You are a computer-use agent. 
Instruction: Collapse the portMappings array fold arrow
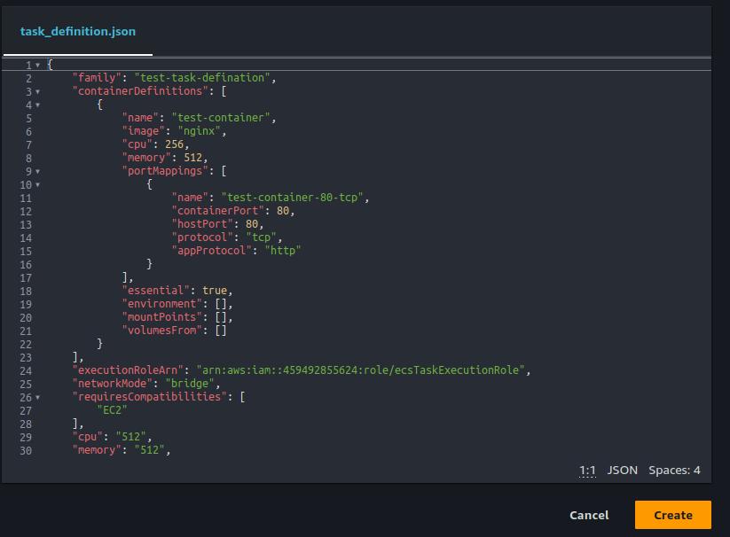[38, 171]
